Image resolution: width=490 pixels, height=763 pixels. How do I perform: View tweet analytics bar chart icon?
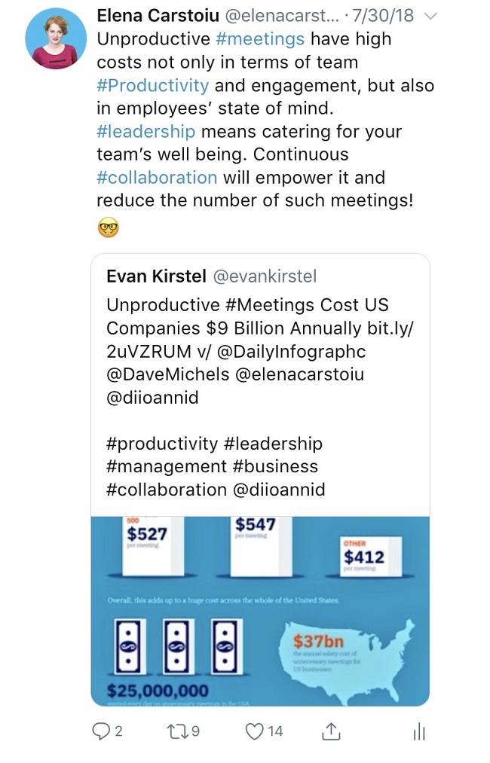(x=419, y=731)
